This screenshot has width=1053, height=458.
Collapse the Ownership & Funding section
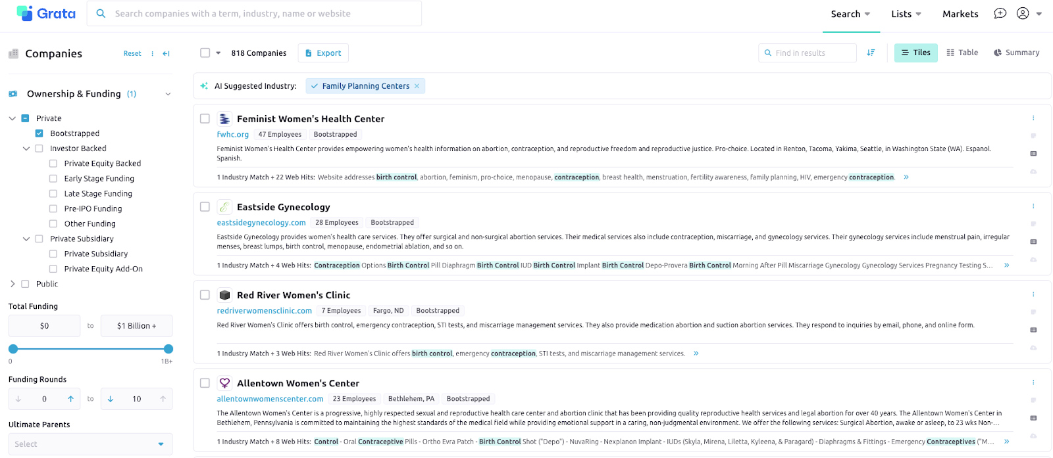point(168,94)
